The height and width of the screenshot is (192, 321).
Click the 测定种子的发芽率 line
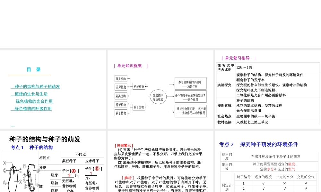[250, 80]
